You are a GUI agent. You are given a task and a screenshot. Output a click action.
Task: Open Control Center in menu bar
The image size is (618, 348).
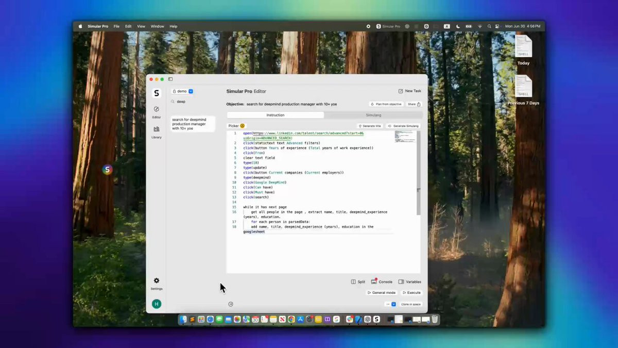pos(497,26)
